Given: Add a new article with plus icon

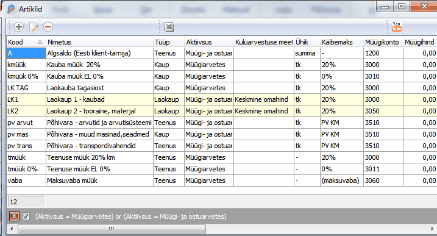Looking at the screenshot, I should 19,27.
